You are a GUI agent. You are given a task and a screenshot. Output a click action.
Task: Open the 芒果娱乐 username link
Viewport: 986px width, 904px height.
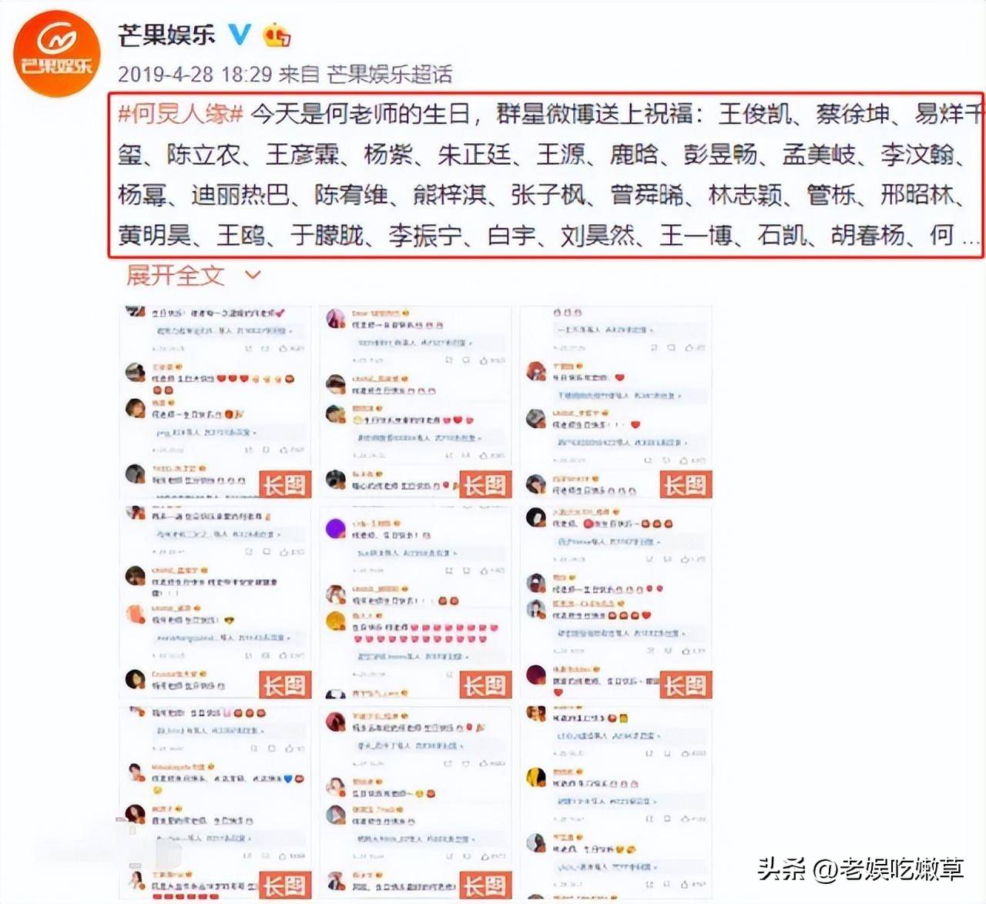coord(166,35)
